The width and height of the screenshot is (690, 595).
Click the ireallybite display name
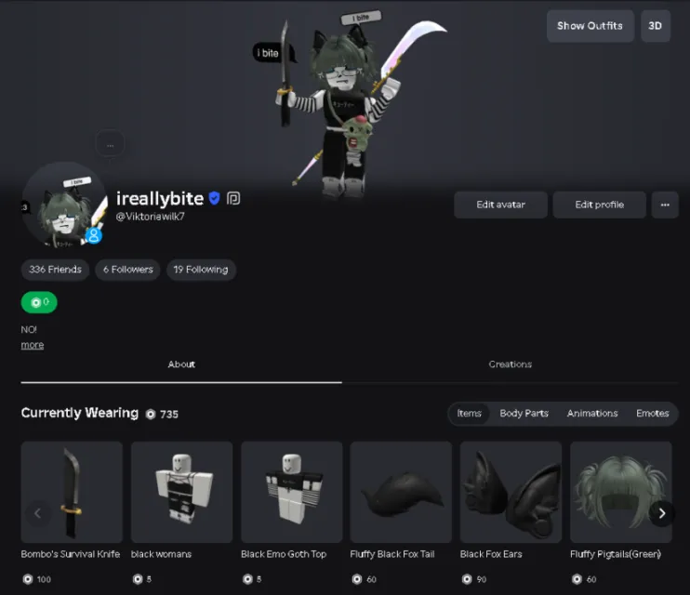pyautogui.click(x=160, y=198)
